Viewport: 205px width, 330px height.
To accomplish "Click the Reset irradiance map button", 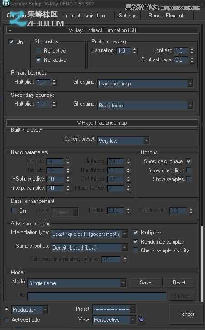I will [179, 282].
